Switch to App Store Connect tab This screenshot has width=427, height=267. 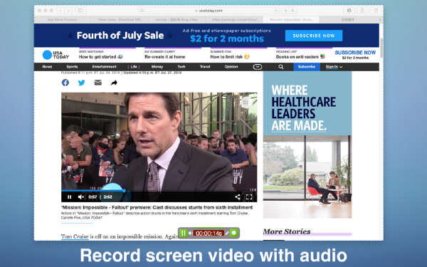(62, 20)
